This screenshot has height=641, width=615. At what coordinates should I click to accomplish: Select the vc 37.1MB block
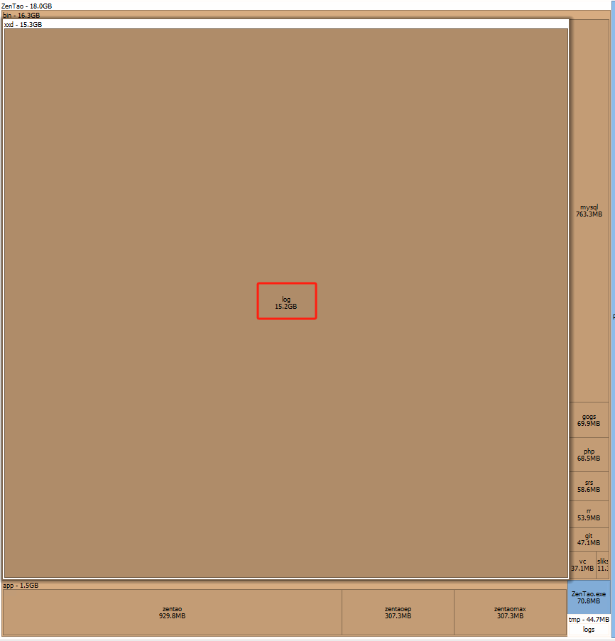coord(582,565)
